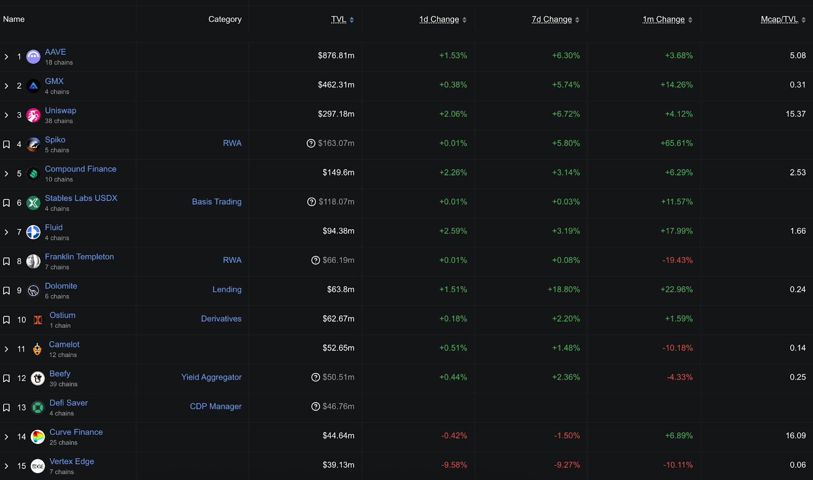The width and height of the screenshot is (813, 480).
Task: Open the CDP Manager category link
Action: 216,406
